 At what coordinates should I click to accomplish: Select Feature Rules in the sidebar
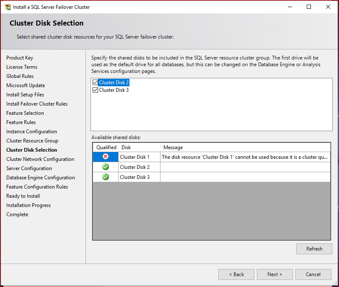coord(21,122)
